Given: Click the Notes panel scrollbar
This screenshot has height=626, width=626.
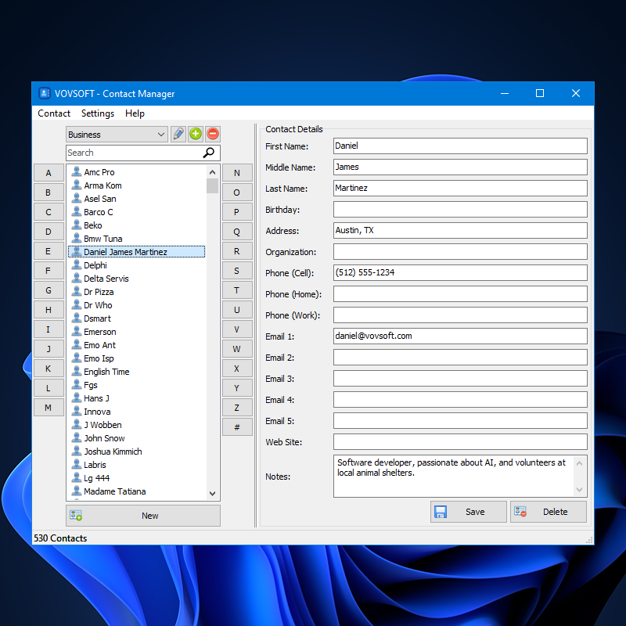Looking at the screenshot, I should 581,475.
